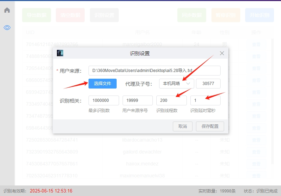Click the 识别线程数 field showing 200
Viewport: 281px width, 196px height.
171,100
